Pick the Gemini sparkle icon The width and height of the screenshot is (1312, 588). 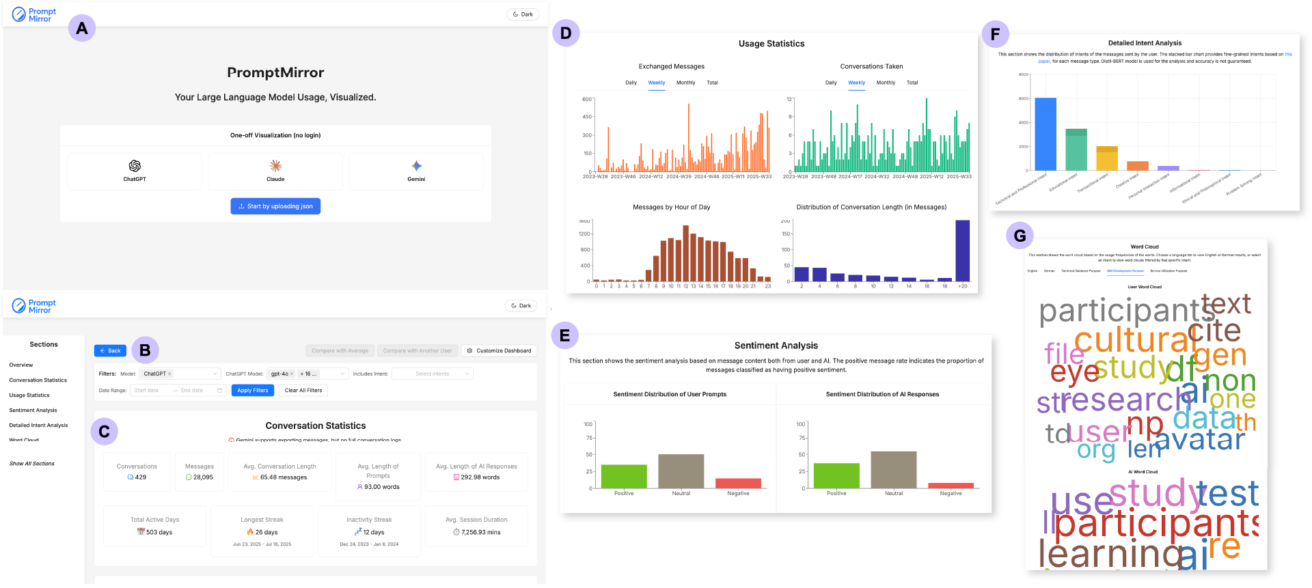click(x=416, y=166)
